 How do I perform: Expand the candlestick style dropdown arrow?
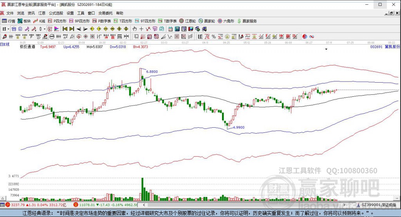click(45, 29)
